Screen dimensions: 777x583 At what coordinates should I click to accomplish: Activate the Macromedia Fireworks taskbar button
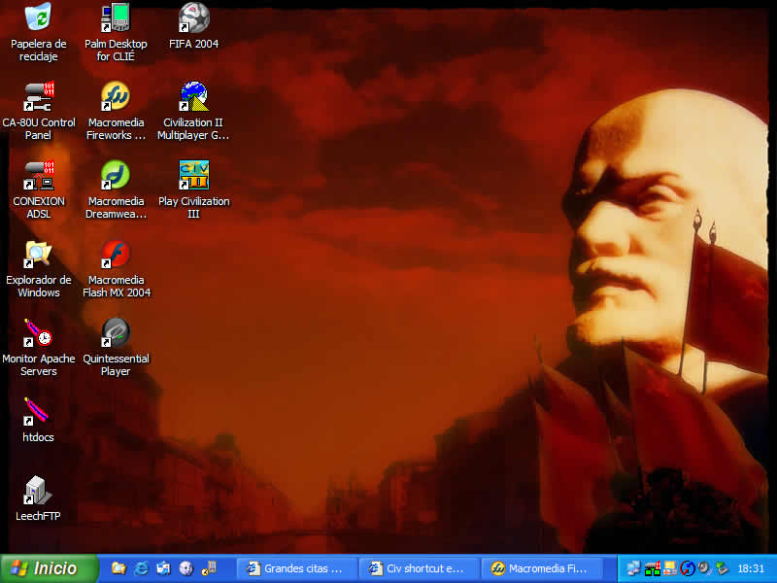click(x=541, y=568)
